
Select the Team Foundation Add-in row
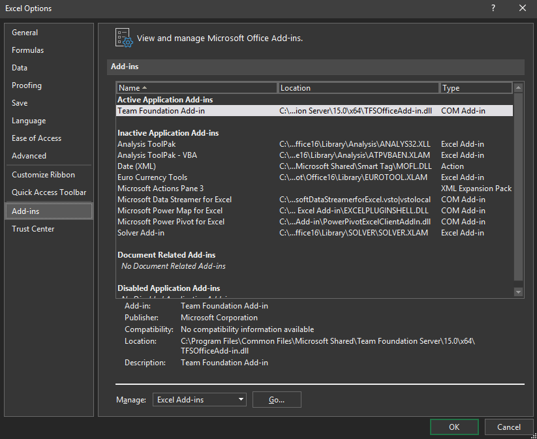[x=315, y=111]
